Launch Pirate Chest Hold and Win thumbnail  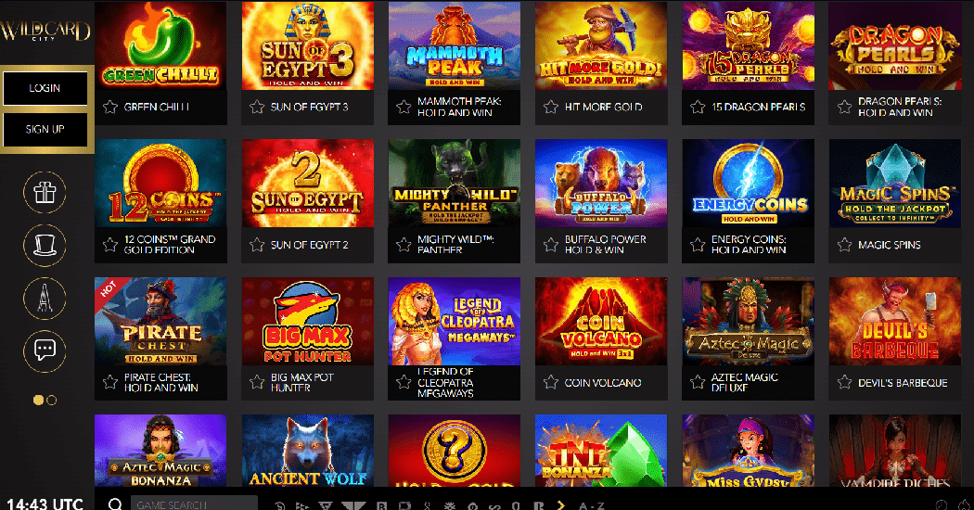coord(160,321)
